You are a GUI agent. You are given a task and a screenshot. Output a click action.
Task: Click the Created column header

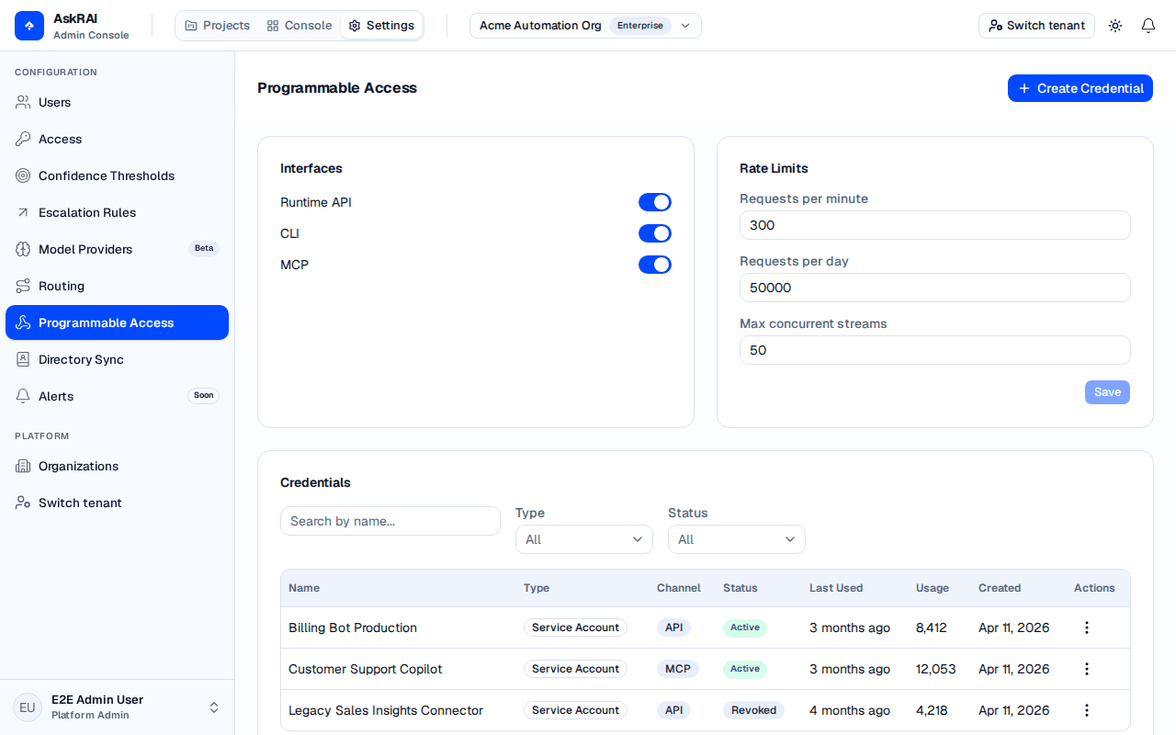pos(1000,588)
